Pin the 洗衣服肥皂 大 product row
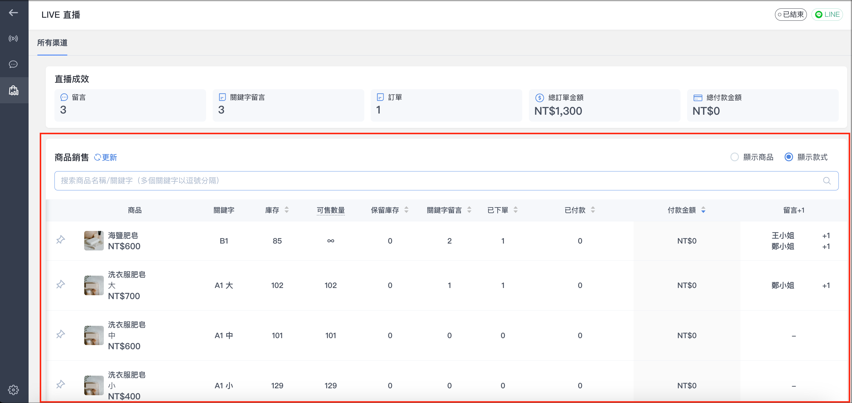Image resolution: width=852 pixels, height=403 pixels. pyautogui.click(x=60, y=284)
